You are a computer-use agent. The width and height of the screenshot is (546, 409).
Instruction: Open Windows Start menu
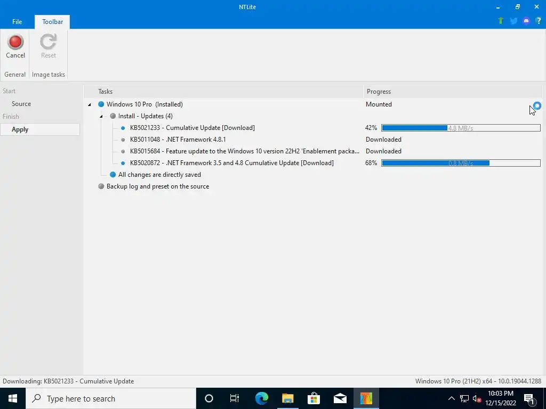click(13, 398)
